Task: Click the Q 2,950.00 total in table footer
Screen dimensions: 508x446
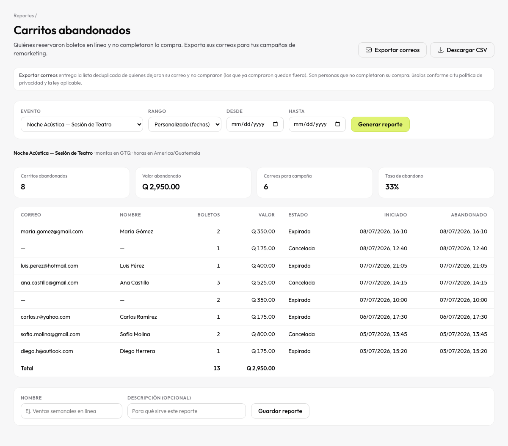Action: tap(261, 369)
